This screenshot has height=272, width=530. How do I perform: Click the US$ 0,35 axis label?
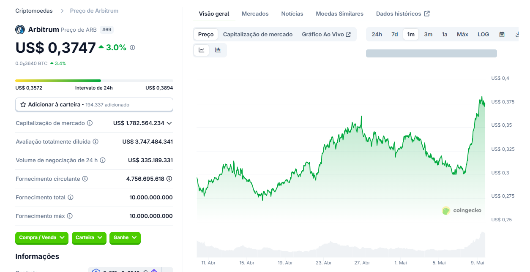[502, 125]
